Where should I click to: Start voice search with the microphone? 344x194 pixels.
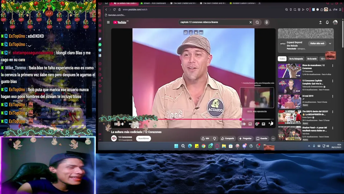pyautogui.click(x=267, y=22)
